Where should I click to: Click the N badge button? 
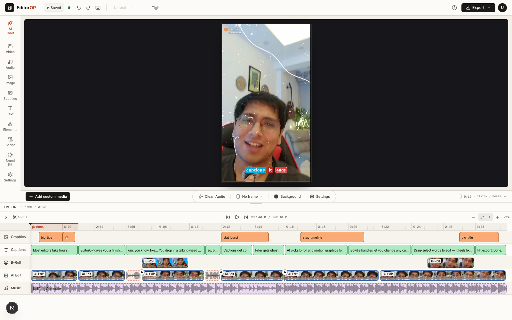coord(12,308)
